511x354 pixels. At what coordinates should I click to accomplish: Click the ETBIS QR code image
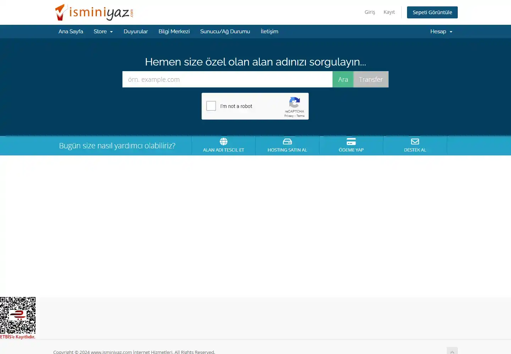[x=18, y=315]
